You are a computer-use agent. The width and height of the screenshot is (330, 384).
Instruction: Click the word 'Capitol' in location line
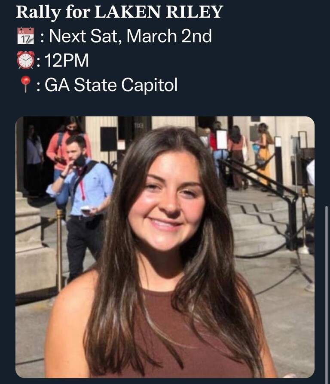pyautogui.click(x=149, y=86)
